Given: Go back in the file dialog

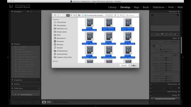Looking at the screenshot, I should click(x=60, y=15).
